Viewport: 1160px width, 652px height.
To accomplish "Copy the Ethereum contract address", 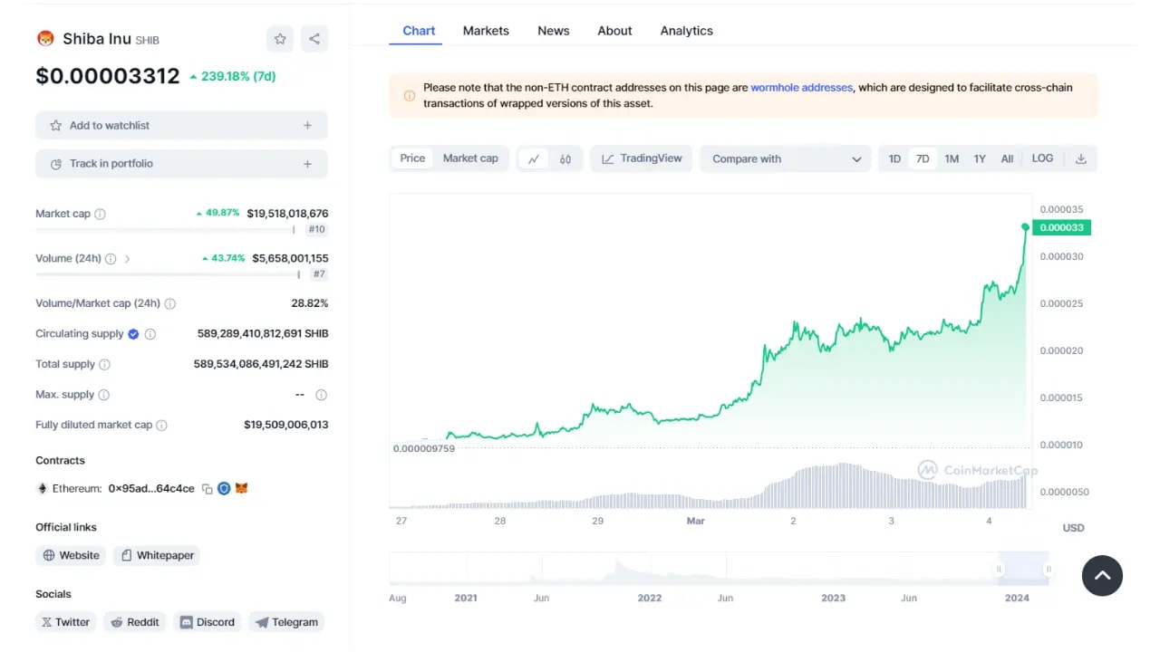I will 207,489.
